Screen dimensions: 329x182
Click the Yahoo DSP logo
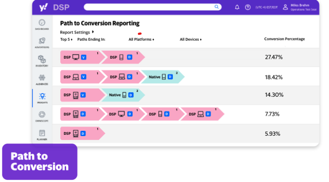point(54,8)
